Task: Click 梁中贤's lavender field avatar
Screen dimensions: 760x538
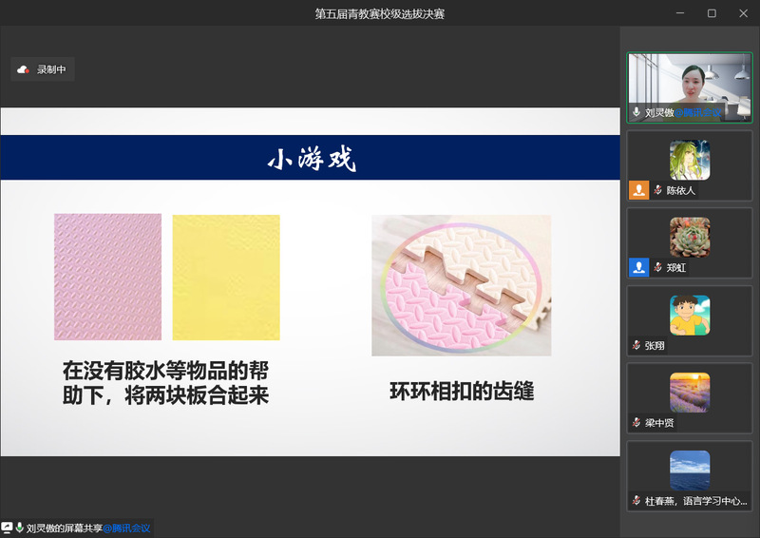Action: [689, 392]
